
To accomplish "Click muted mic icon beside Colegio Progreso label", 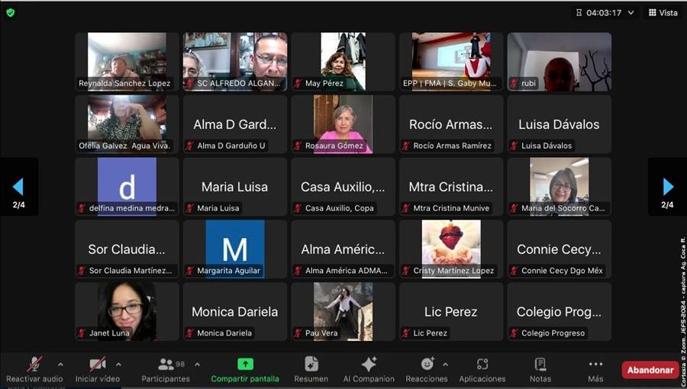I will [x=514, y=333].
